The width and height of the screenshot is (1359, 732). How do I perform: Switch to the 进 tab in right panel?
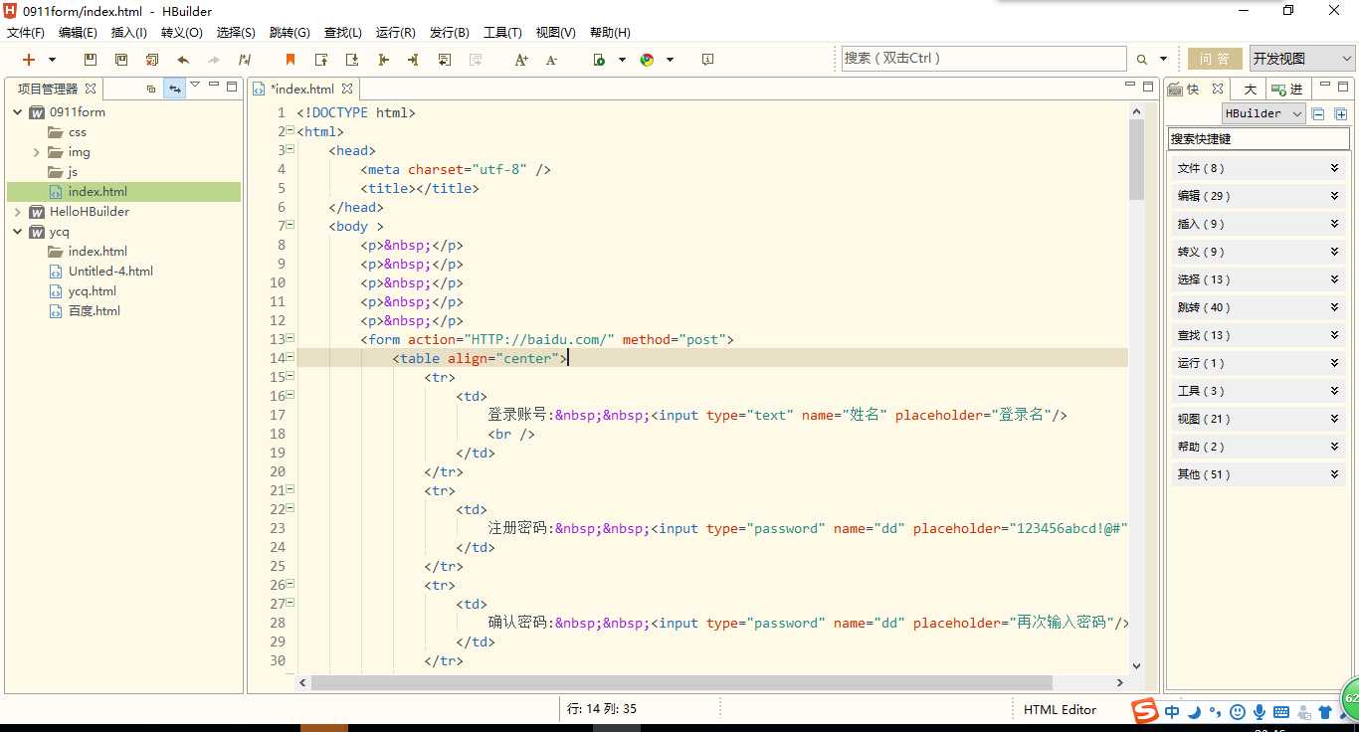[1288, 90]
